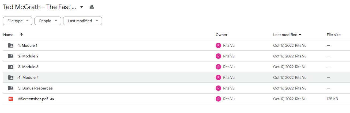Click the folder icon beside 3. Module 3
This screenshot has width=350, height=113.
11,67
